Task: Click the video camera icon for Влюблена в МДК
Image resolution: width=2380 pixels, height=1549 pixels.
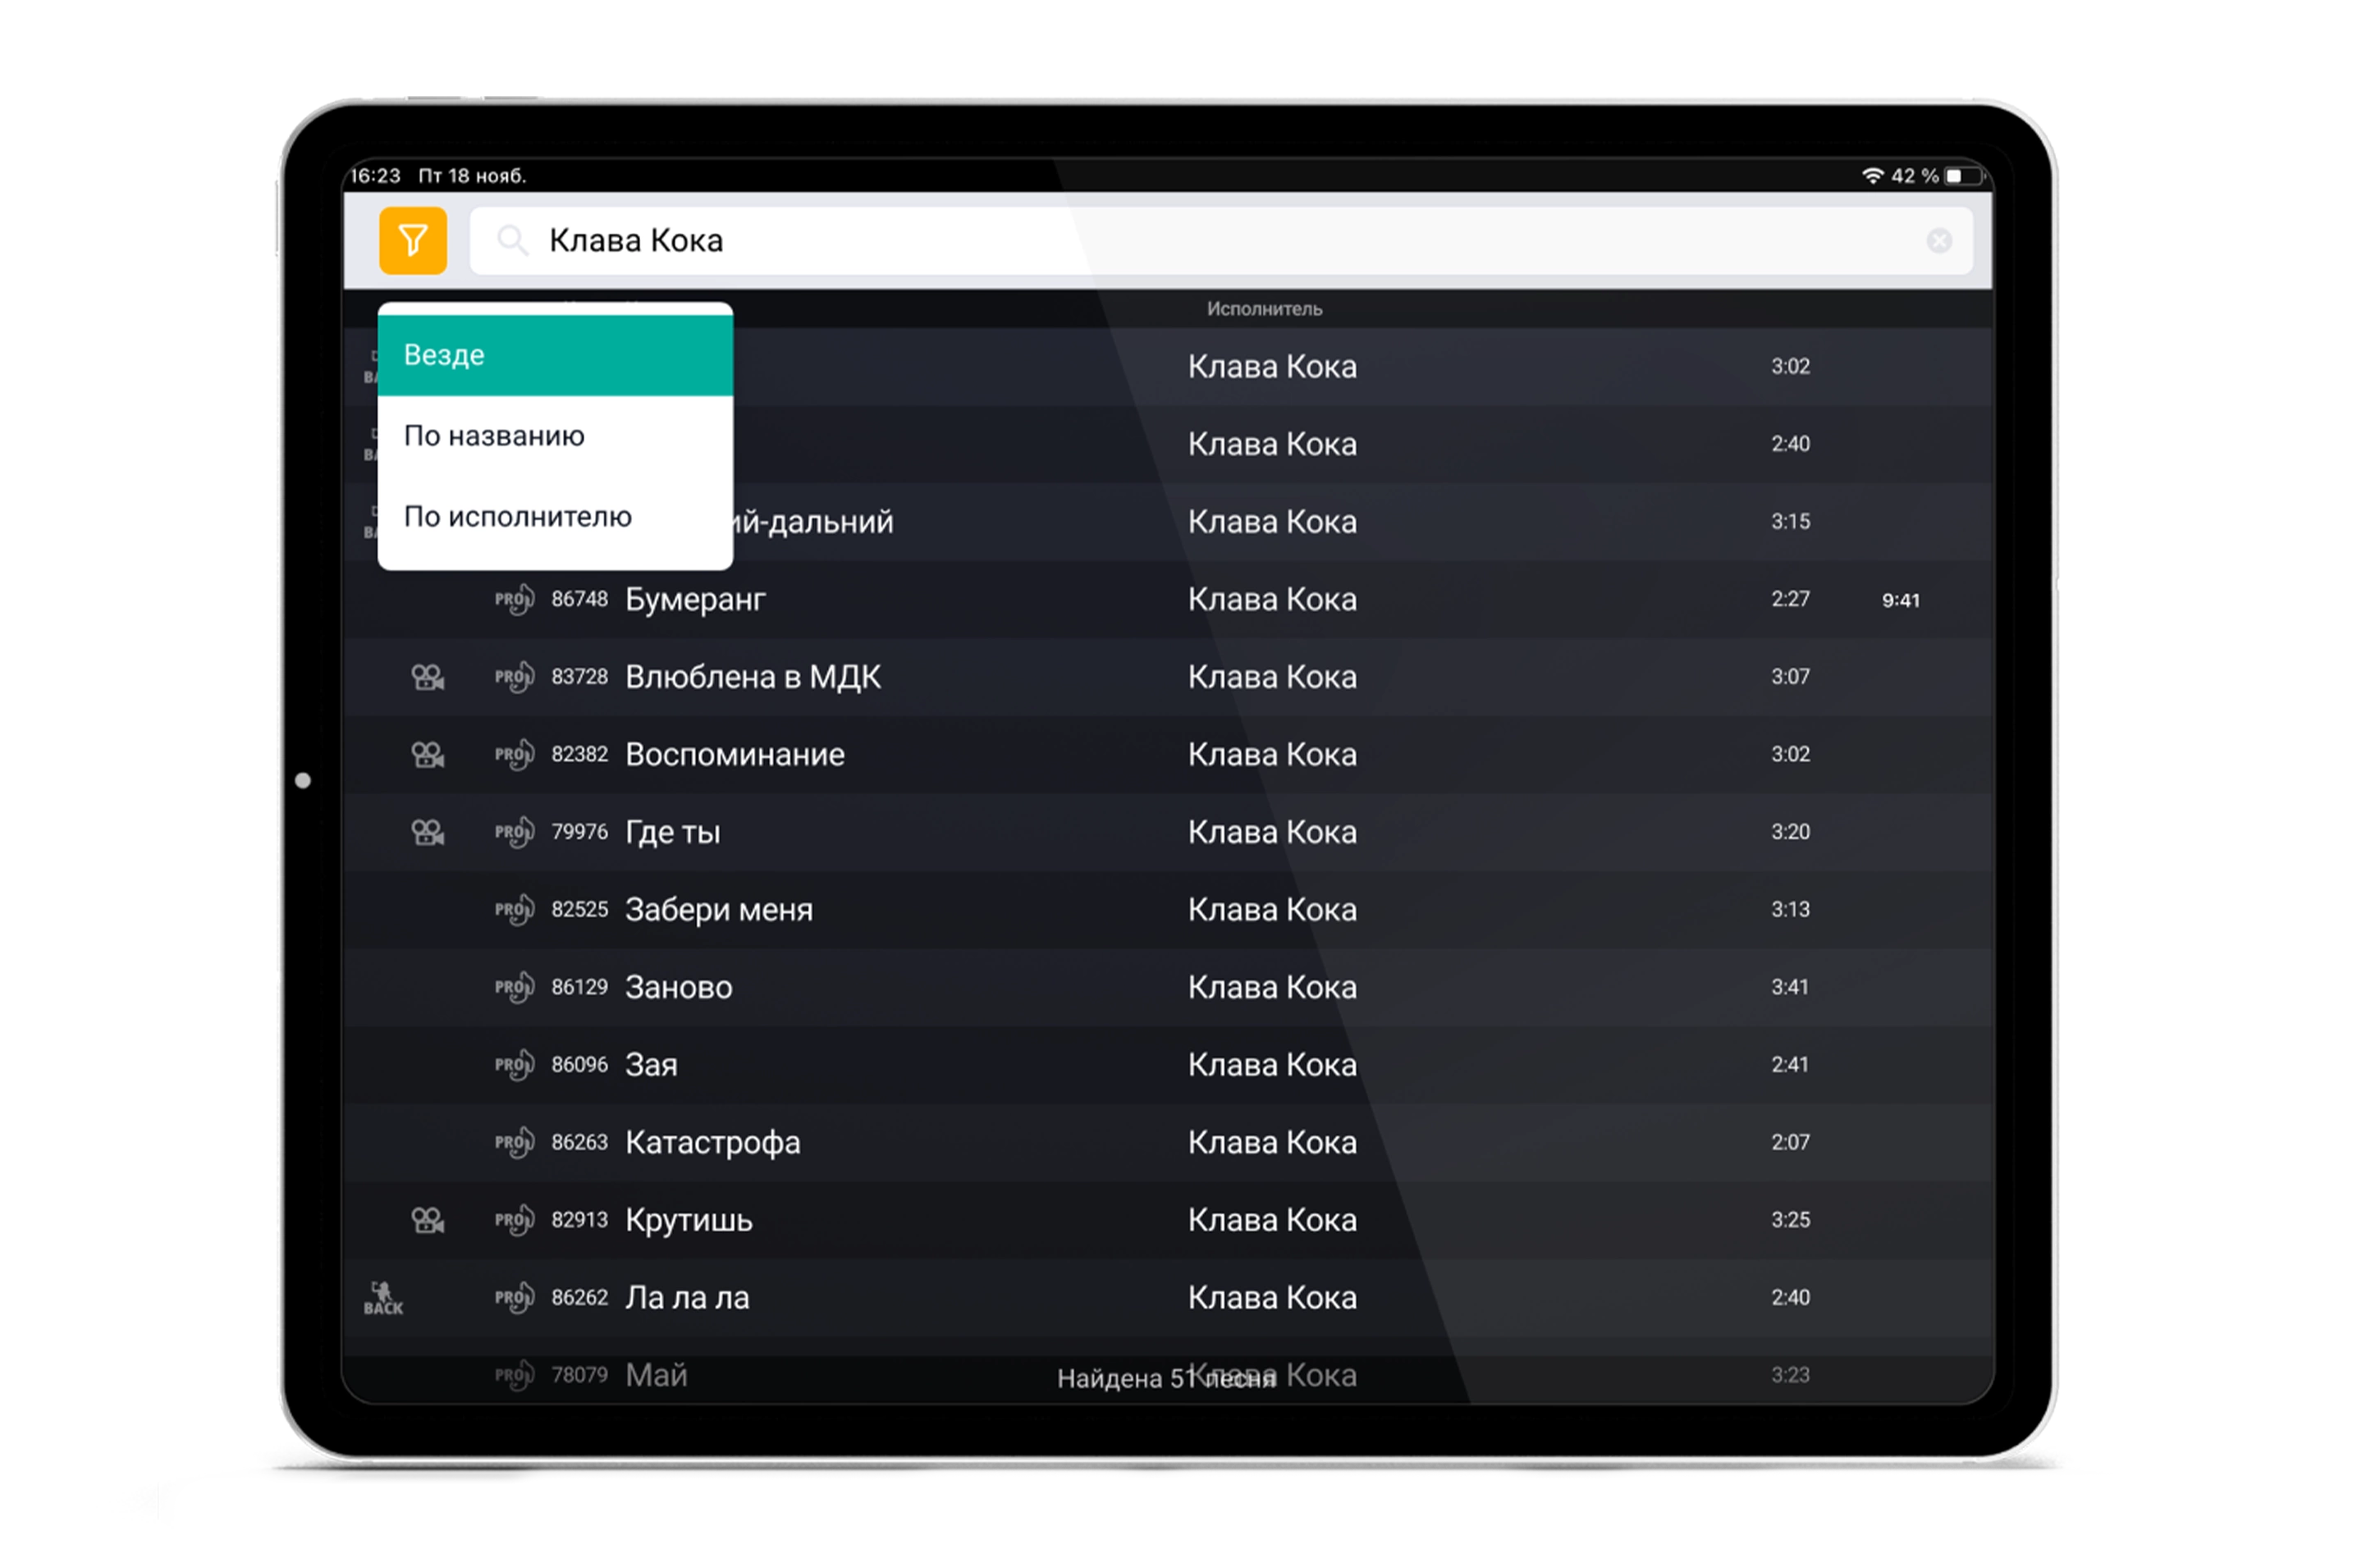Action: [x=428, y=677]
